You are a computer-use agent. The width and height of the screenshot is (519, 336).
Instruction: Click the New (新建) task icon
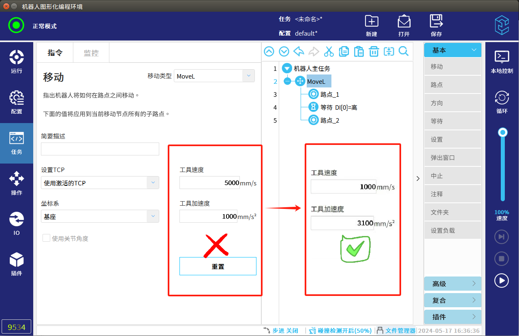tap(372, 26)
